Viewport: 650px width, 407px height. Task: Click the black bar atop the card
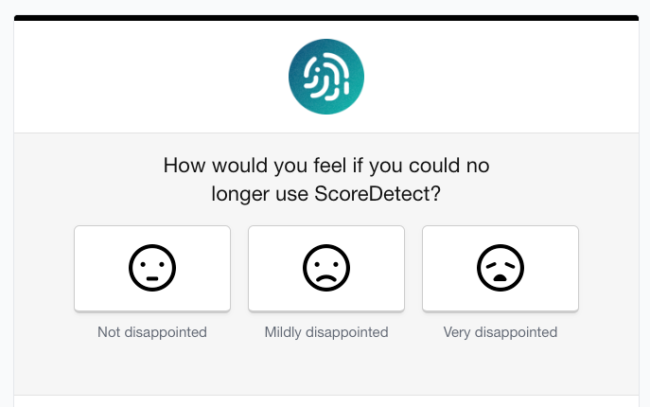pyautogui.click(x=326, y=17)
